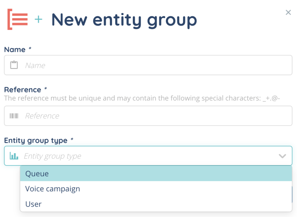This screenshot has width=297, height=217.
Task: Click the bar chart icon in Entity group type
Action: (14, 156)
